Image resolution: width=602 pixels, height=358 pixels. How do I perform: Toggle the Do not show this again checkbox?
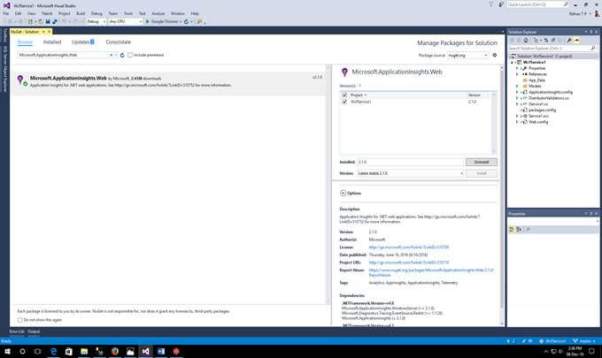coord(20,320)
